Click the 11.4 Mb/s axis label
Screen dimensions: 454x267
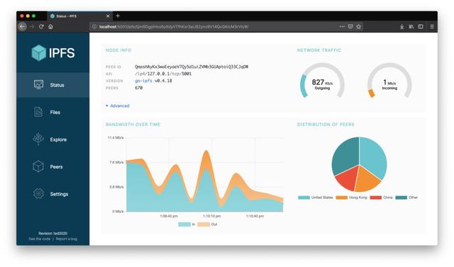click(x=115, y=137)
